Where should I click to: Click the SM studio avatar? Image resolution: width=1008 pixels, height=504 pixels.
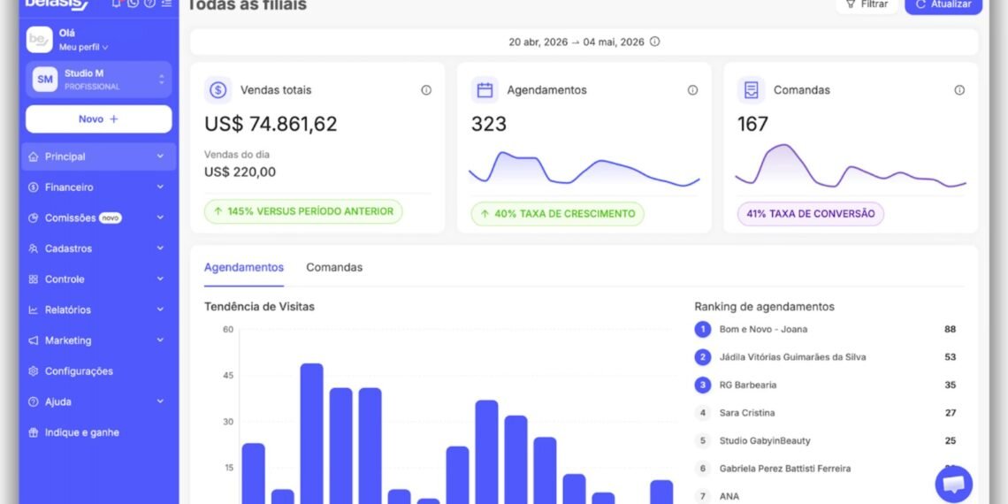click(x=45, y=79)
